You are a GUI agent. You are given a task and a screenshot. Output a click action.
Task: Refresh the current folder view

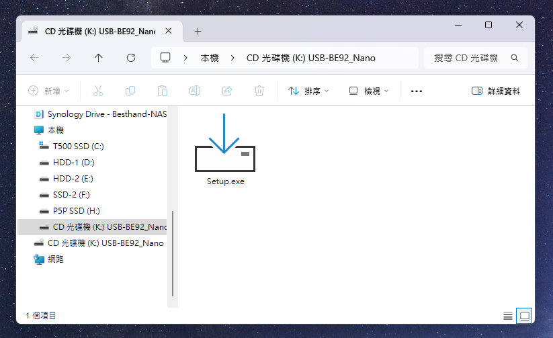point(131,58)
